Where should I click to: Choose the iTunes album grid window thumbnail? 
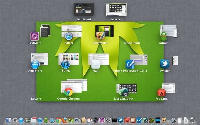pos(69,59)
